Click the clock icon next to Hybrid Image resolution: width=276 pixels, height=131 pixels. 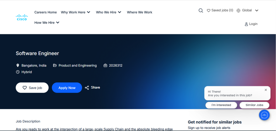(x=18, y=72)
